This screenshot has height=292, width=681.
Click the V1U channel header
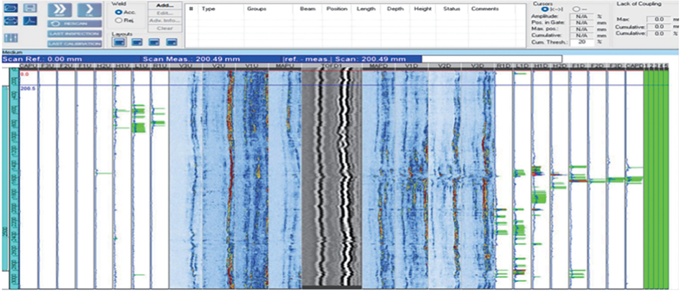tap(252, 66)
